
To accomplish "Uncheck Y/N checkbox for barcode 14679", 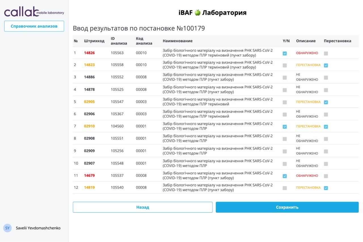I will [285, 176].
